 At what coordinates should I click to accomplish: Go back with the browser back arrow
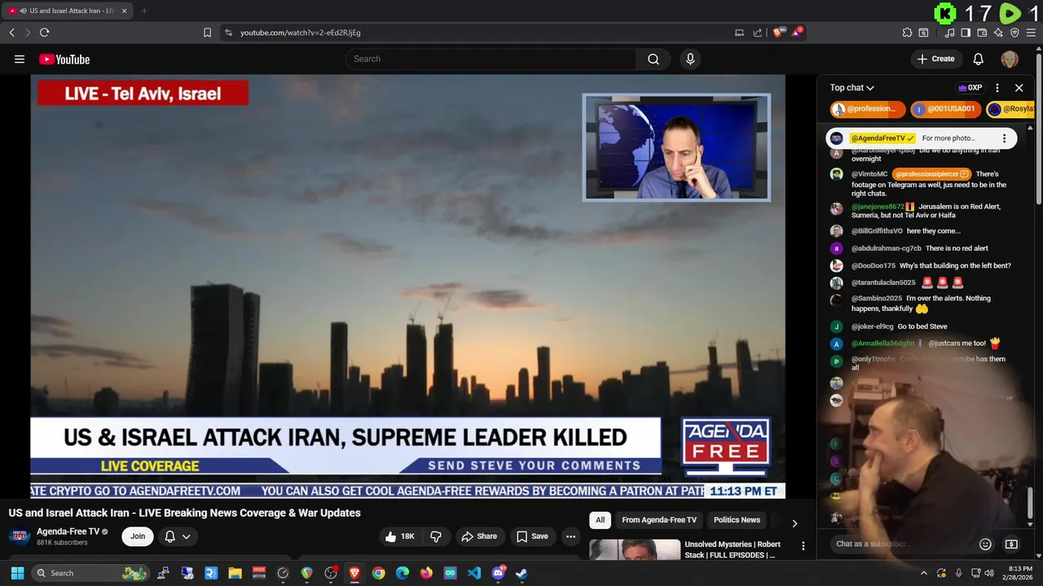[x=11, y=33]
